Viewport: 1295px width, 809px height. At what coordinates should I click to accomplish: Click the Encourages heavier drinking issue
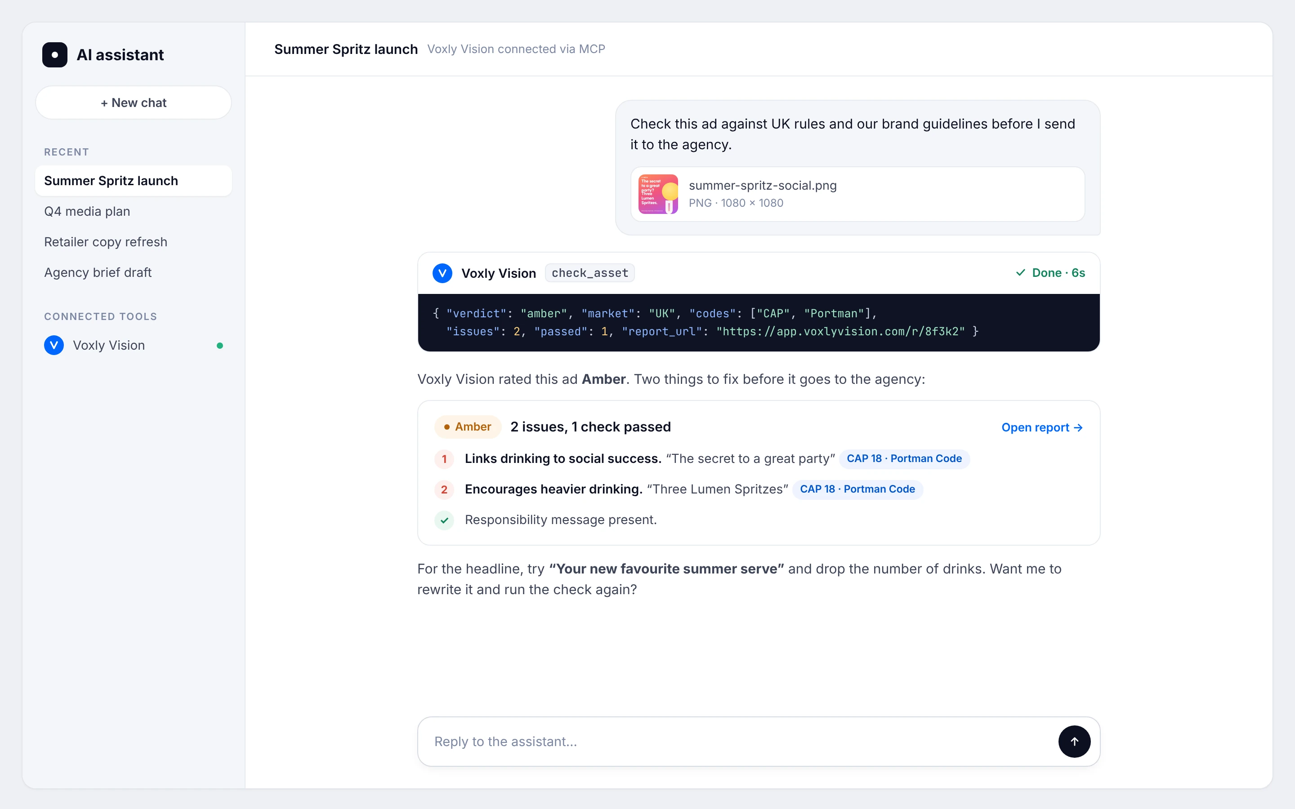click(554, 489)
